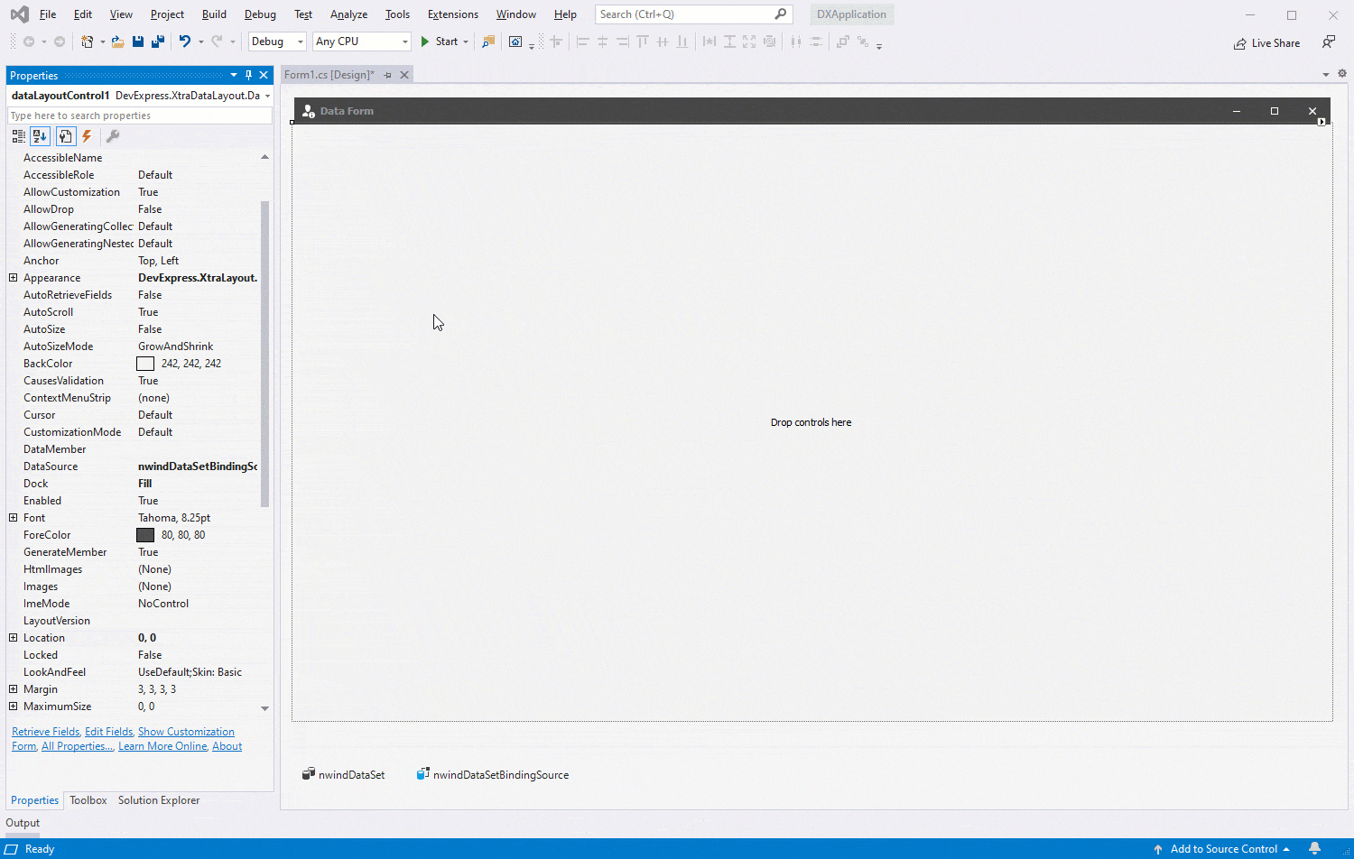1354x859 pixels.
Task: Open the Any CPU platform dropdown
Action: [x=362, y=42]
